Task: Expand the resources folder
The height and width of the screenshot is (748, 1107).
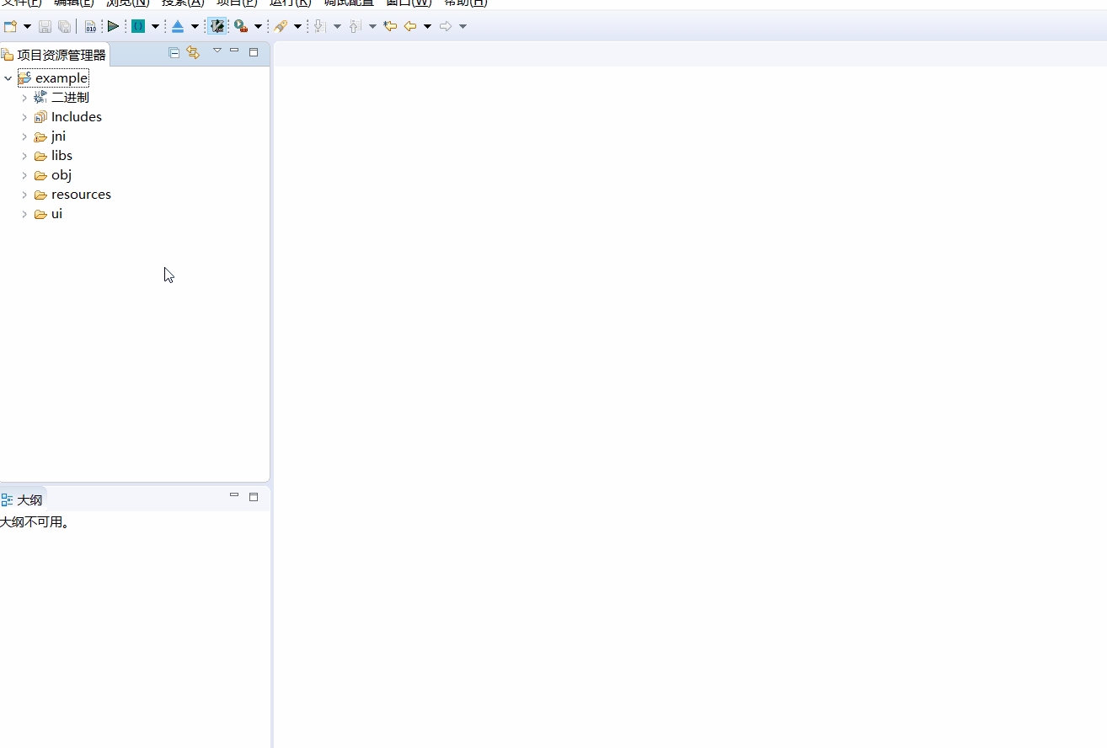Action: (24, 195)
